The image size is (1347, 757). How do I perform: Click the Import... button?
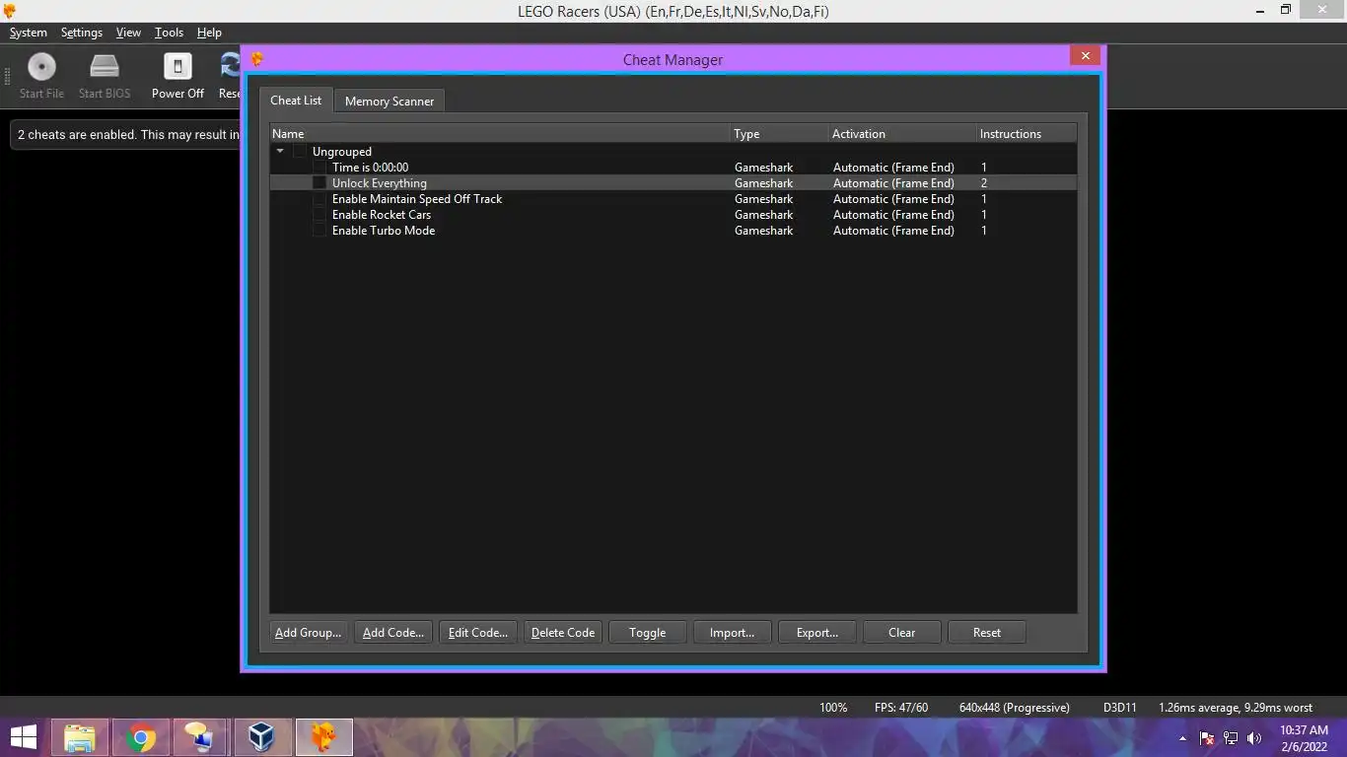click(732, 633)
